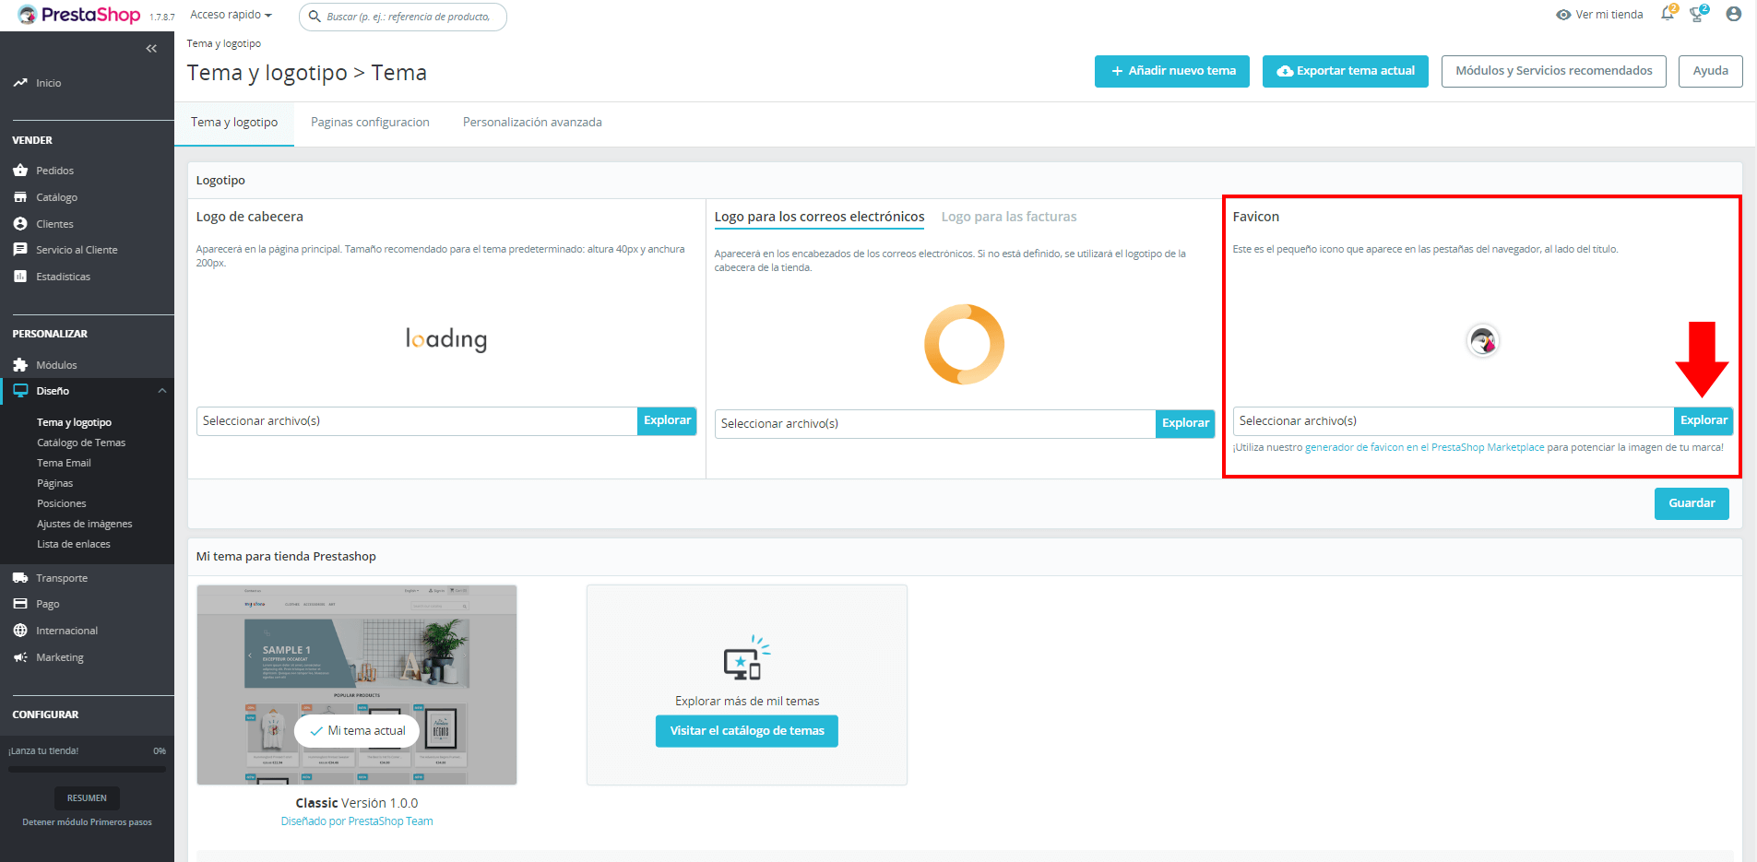Click Explorar for the email logo
Viewport: 1757px width, 862px height.
pos(1185,423)
